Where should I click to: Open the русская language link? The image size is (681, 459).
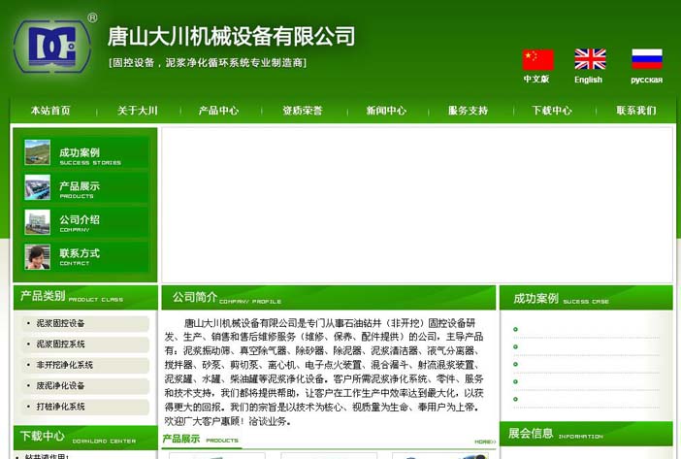tap(647, 80)
